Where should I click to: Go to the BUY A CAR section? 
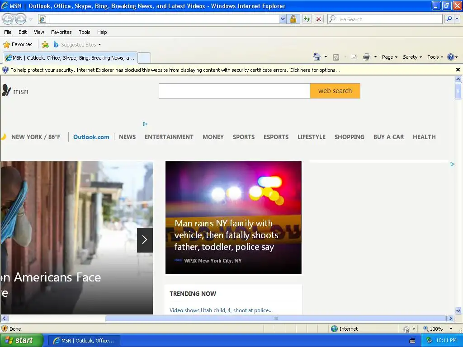388,137
